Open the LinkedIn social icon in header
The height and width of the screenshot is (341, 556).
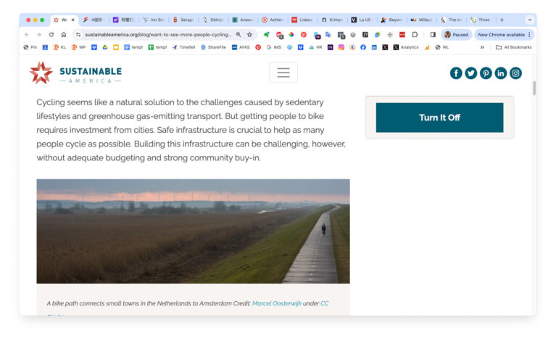[x=501, y=73]
